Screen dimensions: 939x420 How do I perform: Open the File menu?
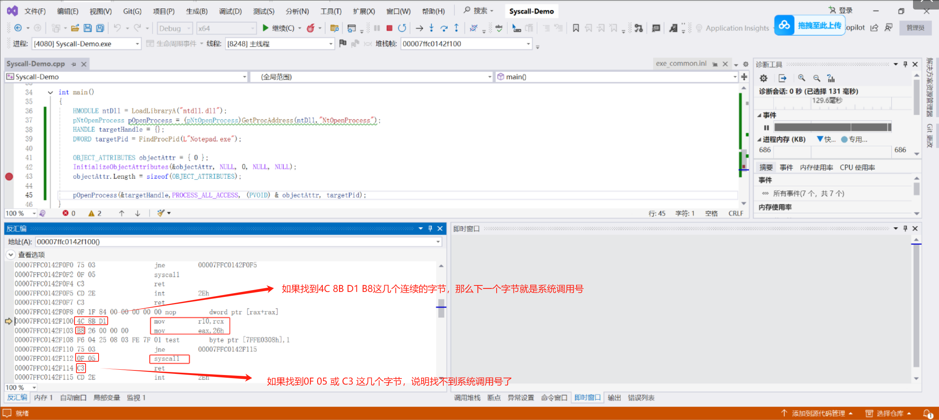coord(35,11)
